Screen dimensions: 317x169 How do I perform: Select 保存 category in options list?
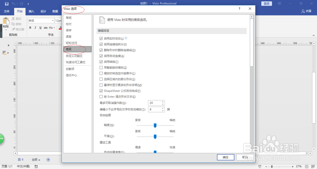pyautogui.click(x=77, y=30)
